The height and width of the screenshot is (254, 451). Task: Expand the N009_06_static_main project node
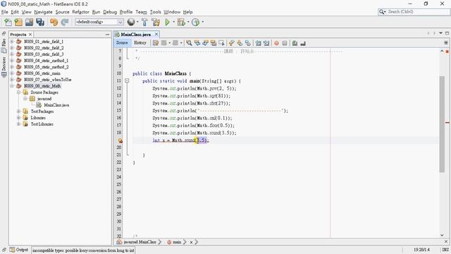pyautogui.click(x=12, y=73)
